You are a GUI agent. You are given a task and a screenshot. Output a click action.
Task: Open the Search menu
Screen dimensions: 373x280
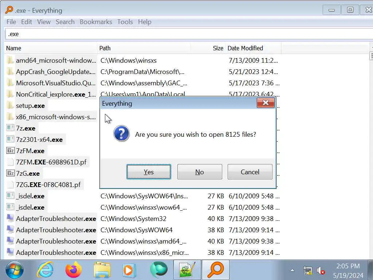65,22
